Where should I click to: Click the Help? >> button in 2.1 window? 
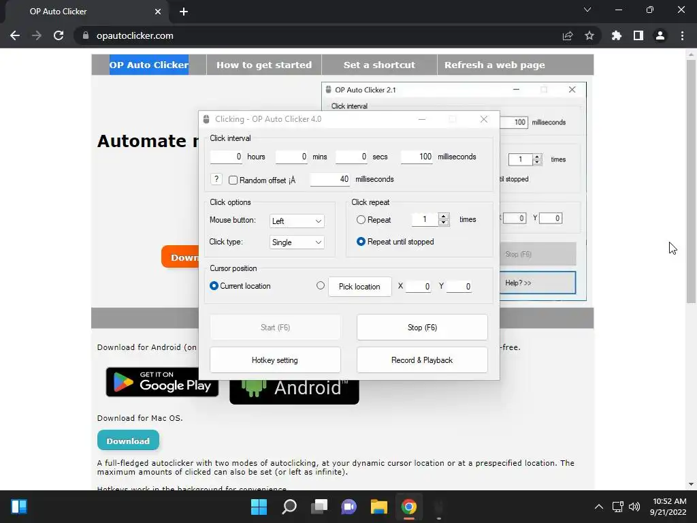tap(538, 283)
